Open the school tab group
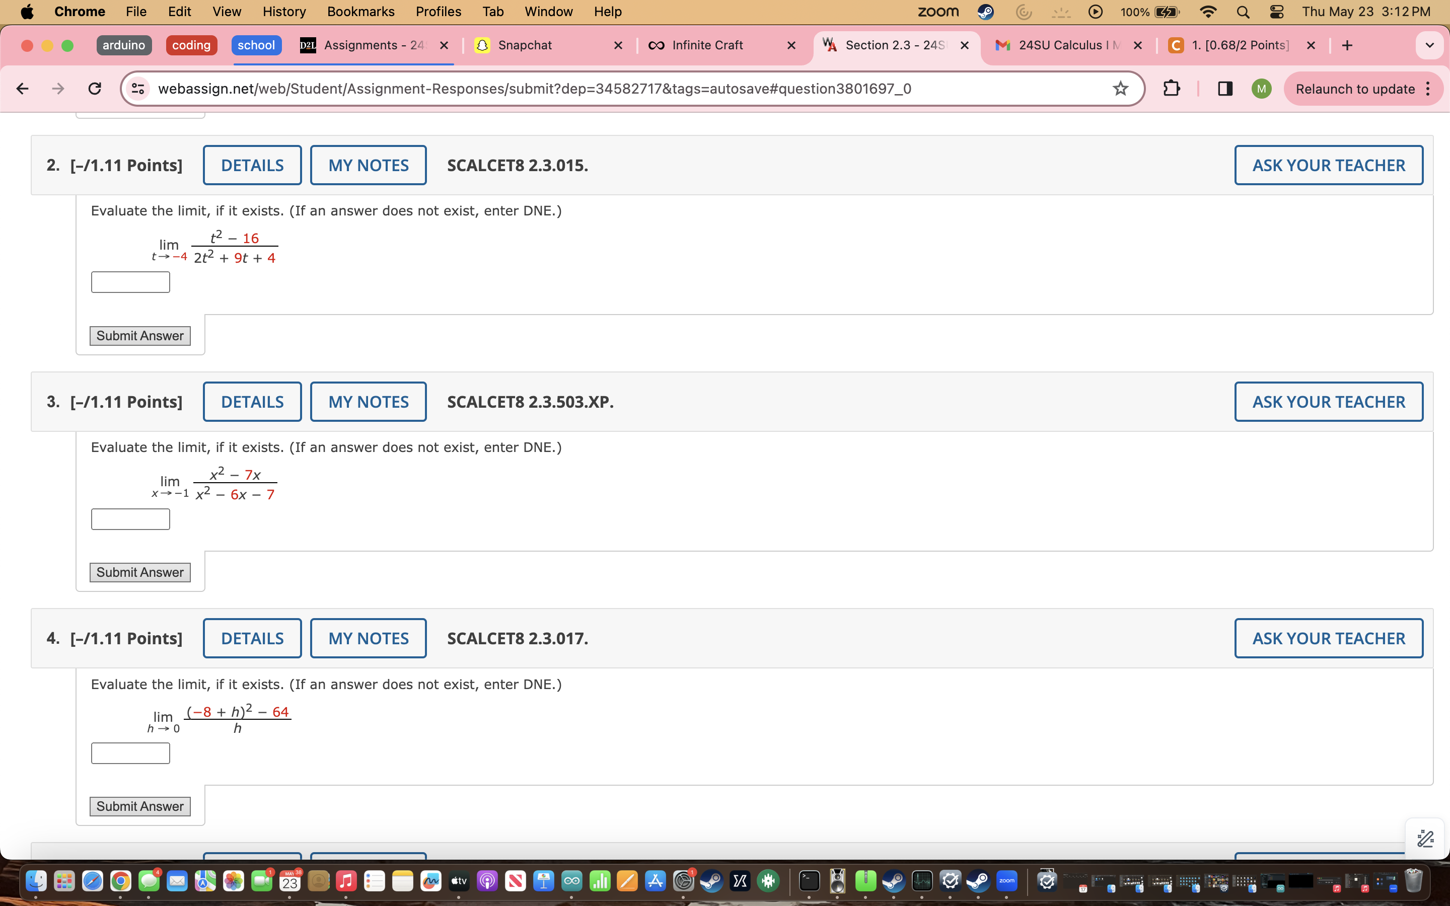1450x906 pixels. coord(256,45)
